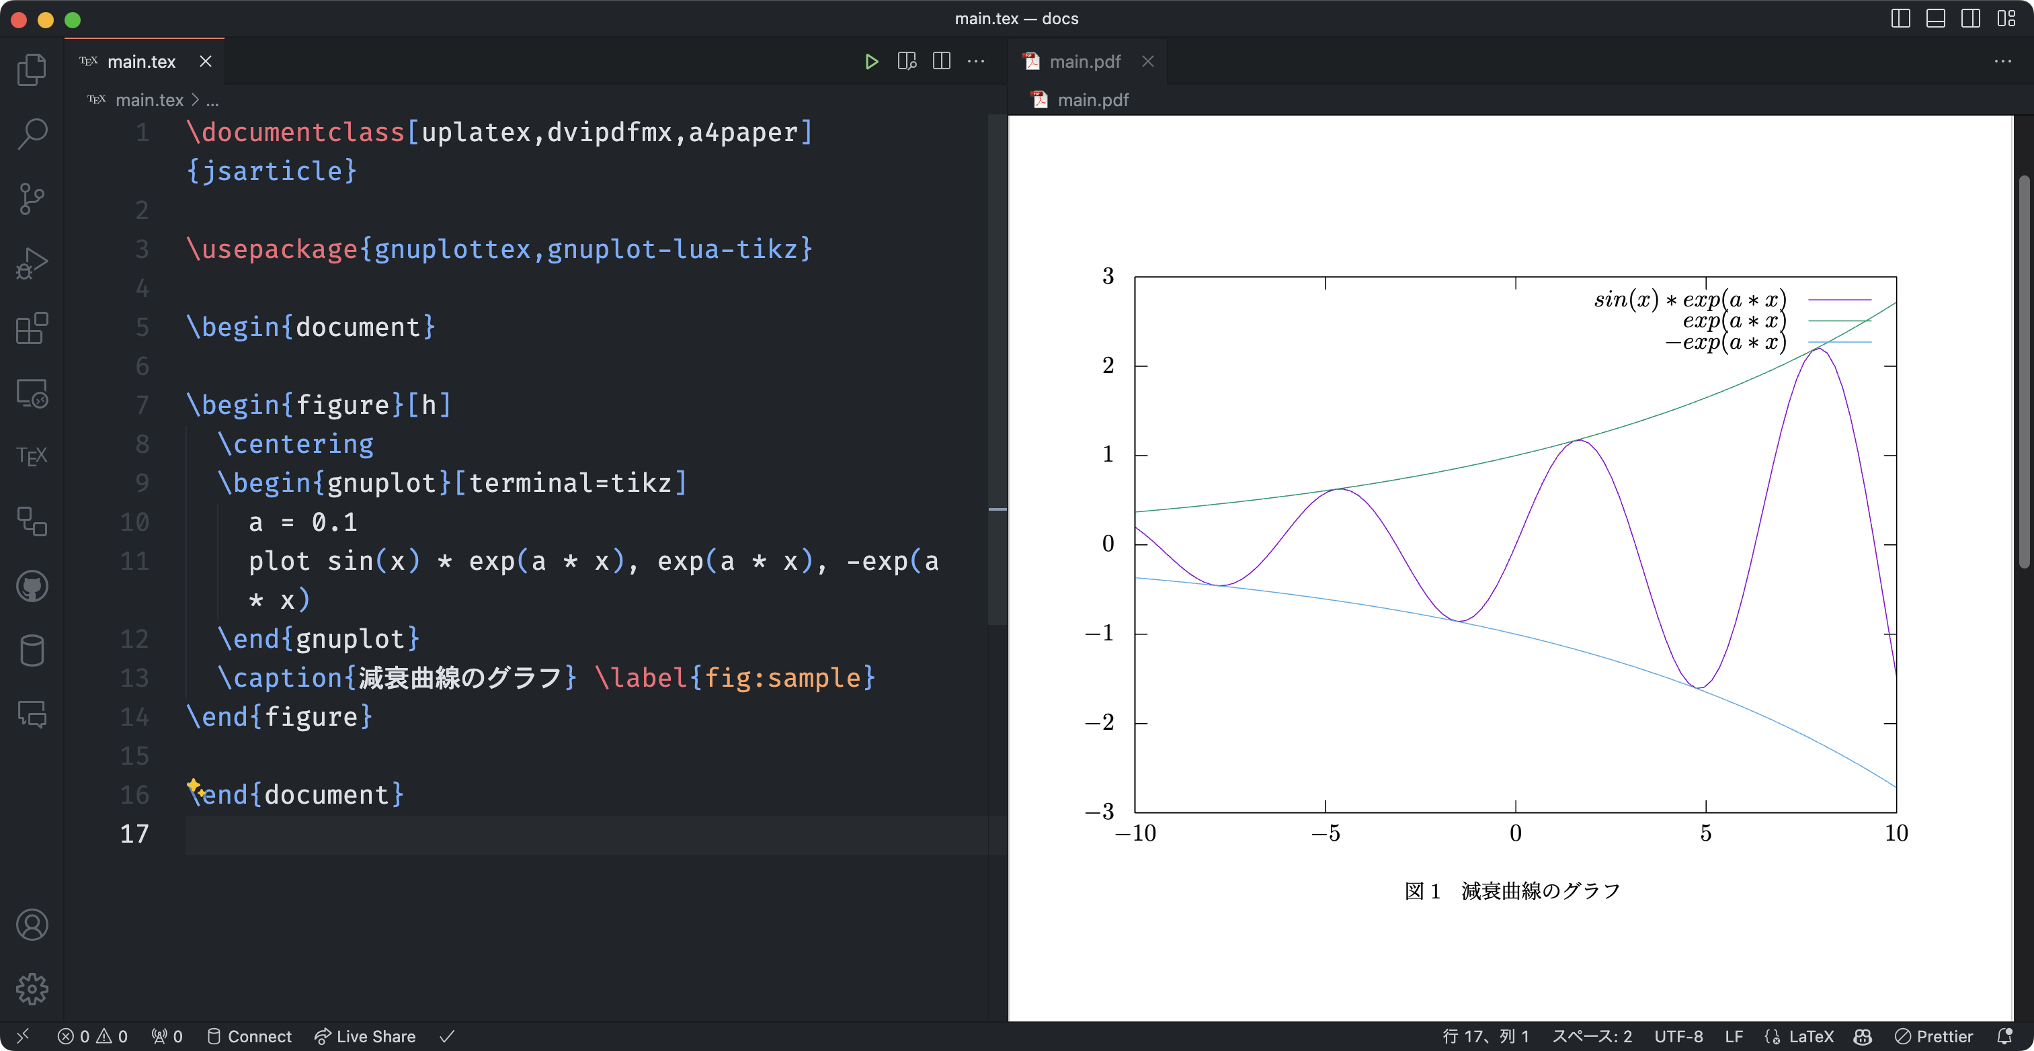
Task: Open the Extensions view
Action: click(x=32, y=328)
